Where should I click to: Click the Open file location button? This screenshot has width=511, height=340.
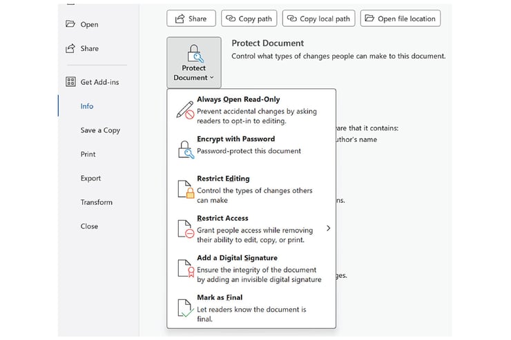coord(401,19)
